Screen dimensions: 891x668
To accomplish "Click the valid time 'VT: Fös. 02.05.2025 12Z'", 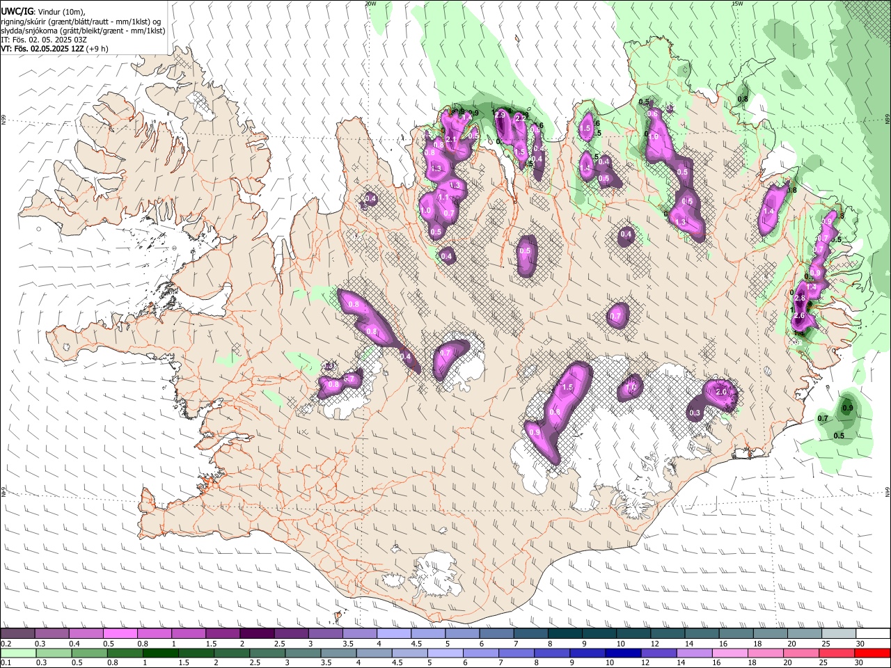I will point(42,49).
